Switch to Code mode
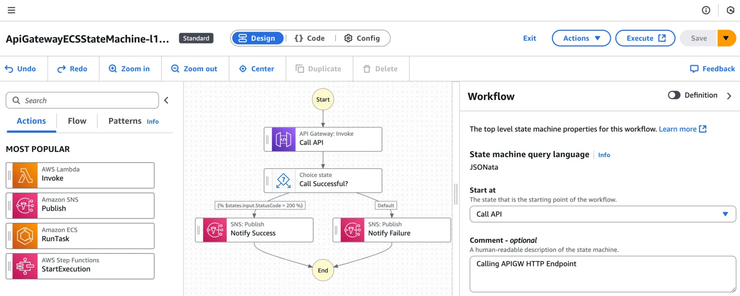 [x=309, y=38]
